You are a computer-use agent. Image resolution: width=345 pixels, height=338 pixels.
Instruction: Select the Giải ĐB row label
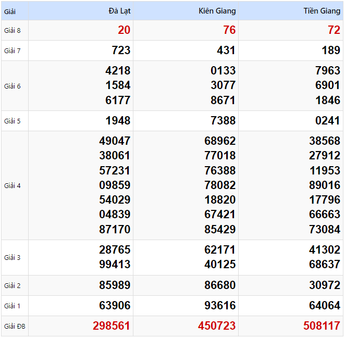[14, 327]
